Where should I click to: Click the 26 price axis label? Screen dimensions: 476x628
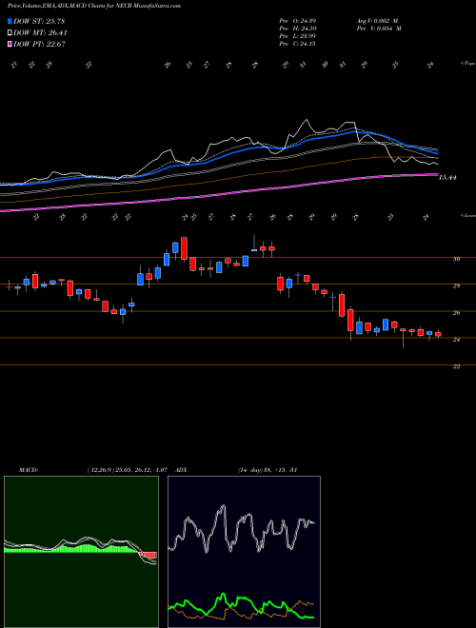point(456,313)
